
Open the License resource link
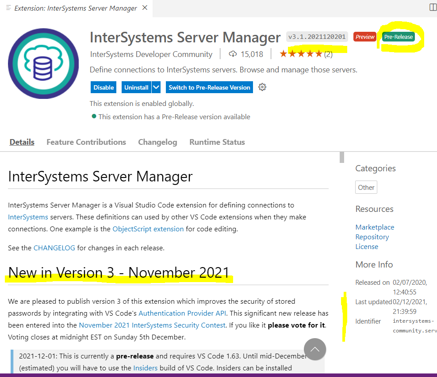pos(367,247)
